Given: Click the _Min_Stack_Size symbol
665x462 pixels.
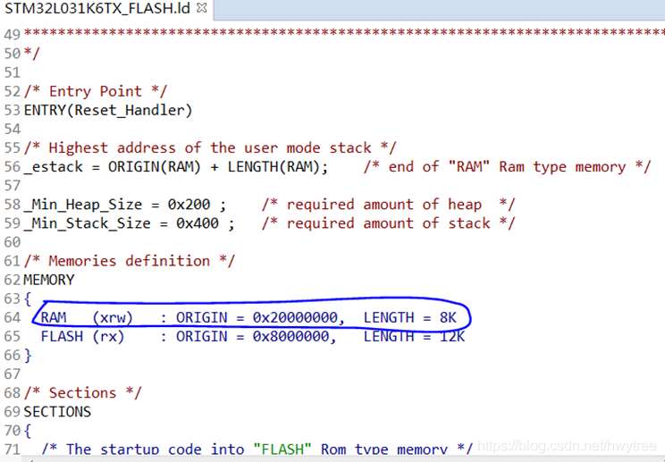Looking at the screenshot, I should point(87,223).
